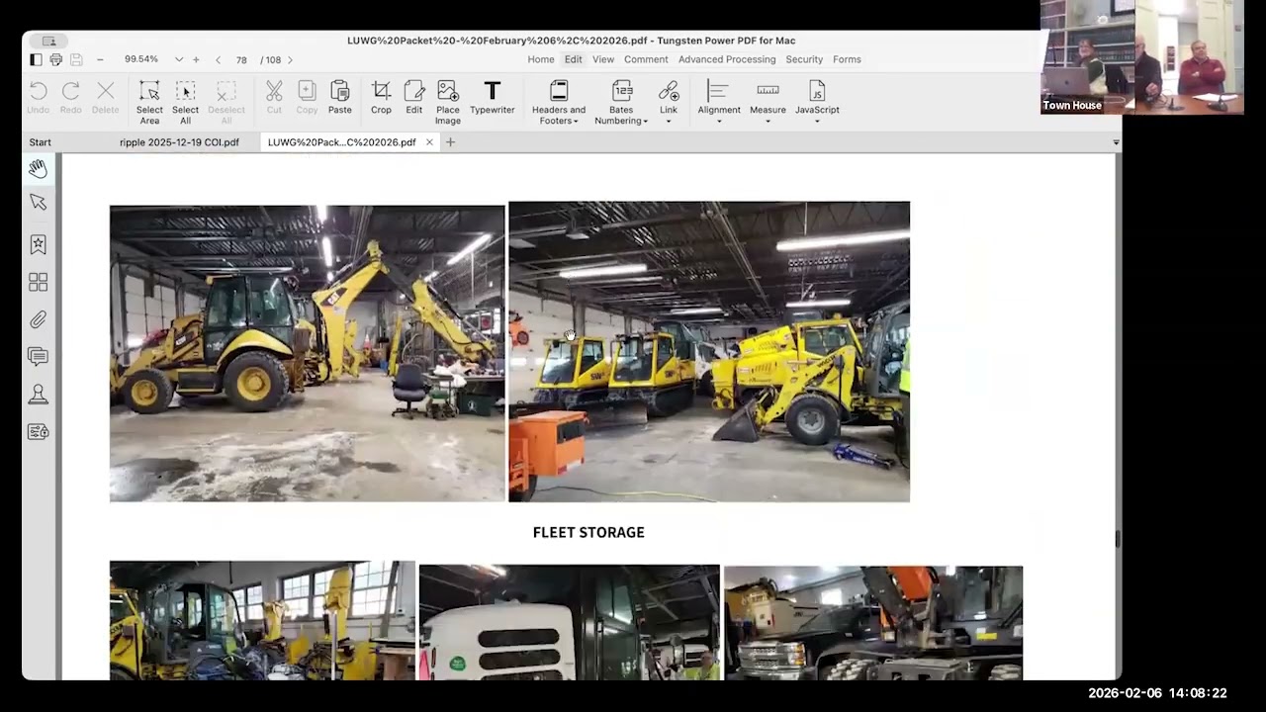Switch to the Comment ribbon tab
This screenshot has width=1266, height=712.
pos(646,59)
